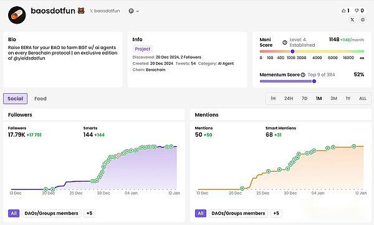Select the ALL time range
Viewport: 374px width, 225px height.
(x=363, y=98)
